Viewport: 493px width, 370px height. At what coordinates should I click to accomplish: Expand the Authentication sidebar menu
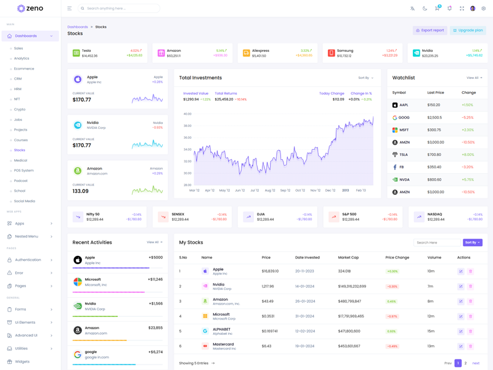30,260
